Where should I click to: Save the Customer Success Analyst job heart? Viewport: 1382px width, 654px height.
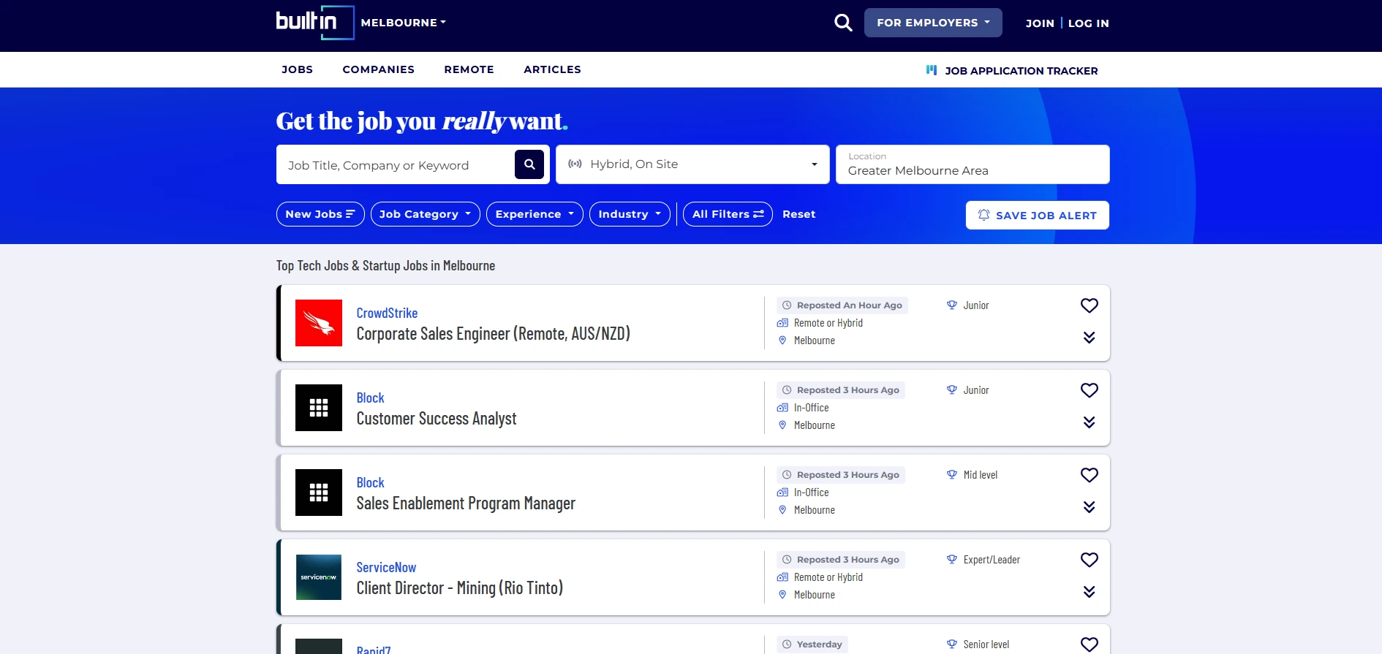(x=1089, y=390)
